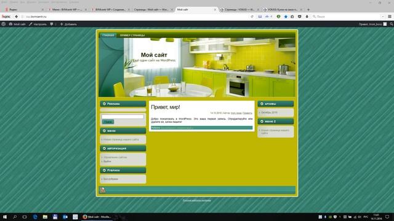Click the Pocket shield icon
Image resolution: width=394 pixels, height=221 pixels.
pos(300,17)
